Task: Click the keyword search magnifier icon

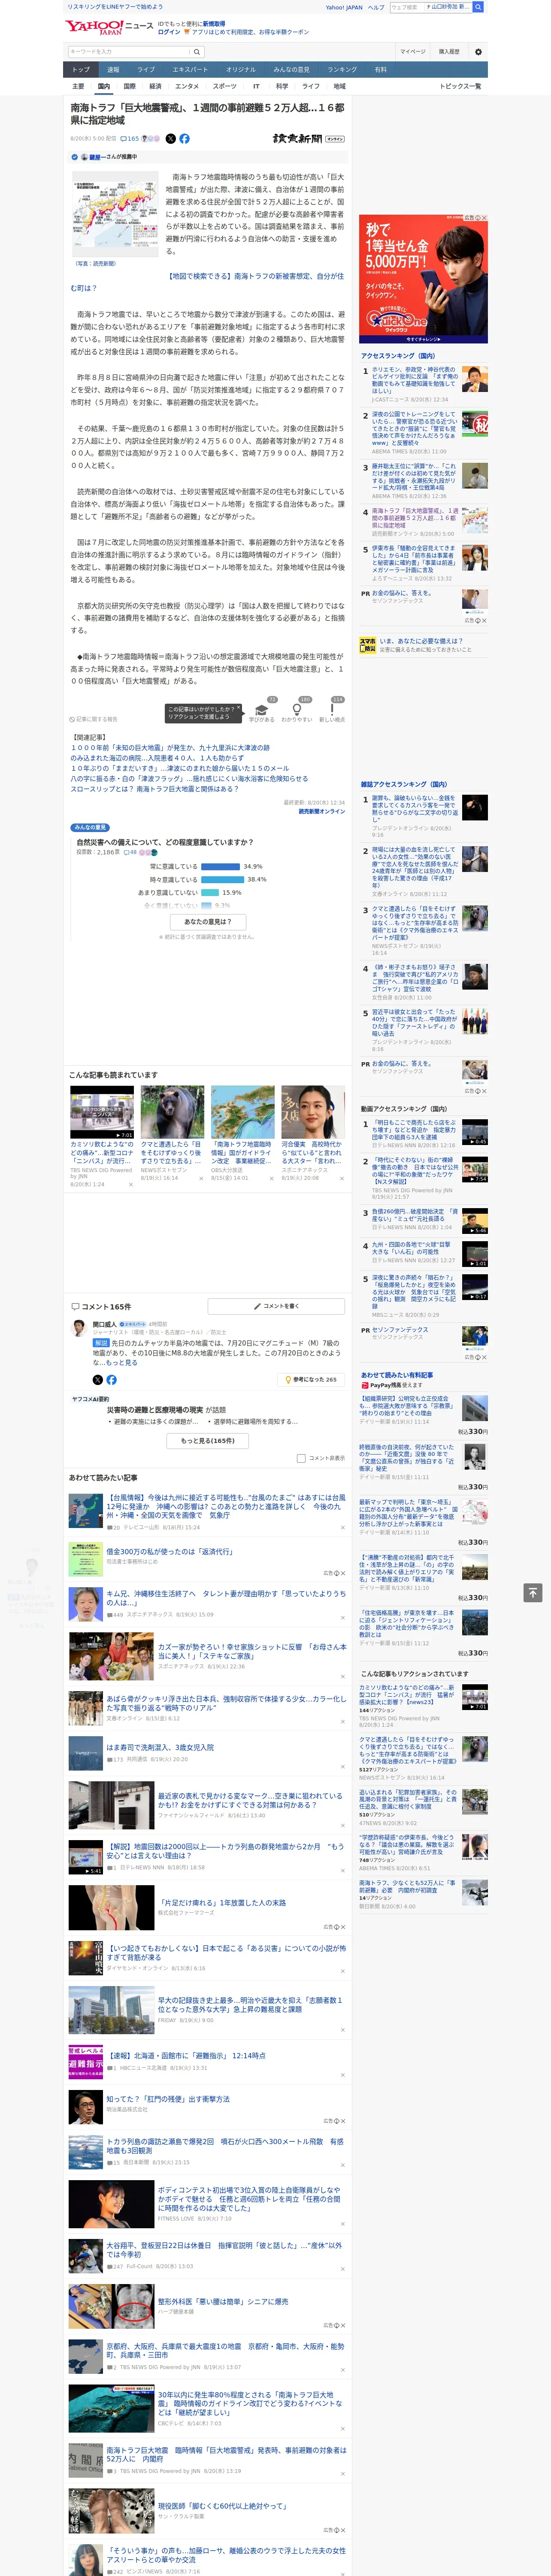Action: tap(197, 52)
